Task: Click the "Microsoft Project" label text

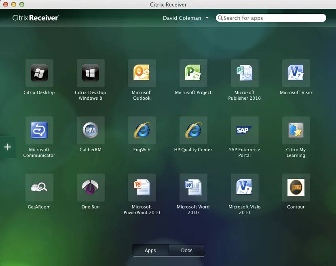Action: [x=193, y=92]
